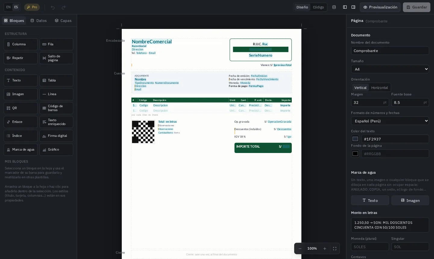The width and height of the screenshot is (434, 259).
Task: Switch language to ES
Action: (16, 7)
